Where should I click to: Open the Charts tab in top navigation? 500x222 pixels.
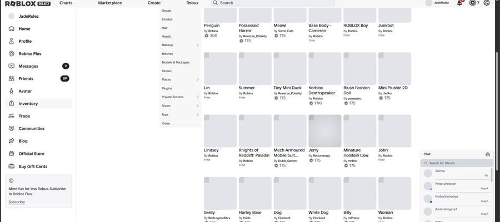tap(66, 3)
